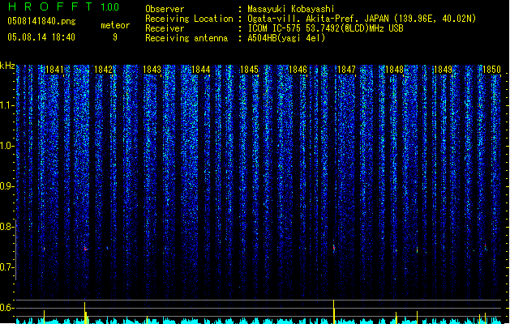Click the meteor count value 9

pyautogui.click(x=115, y=37)
